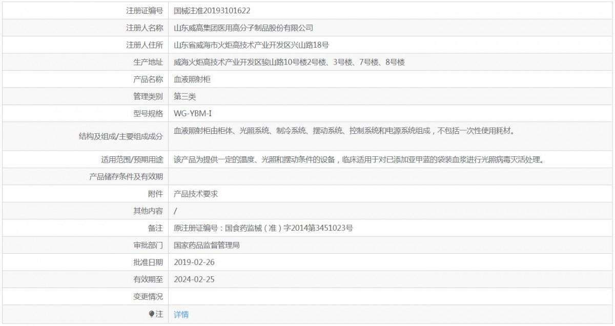Viewport: 615px width, 326px height.
Task: Click the 其他内容 label
Action: pyautogui.click(x=148, y=211)
